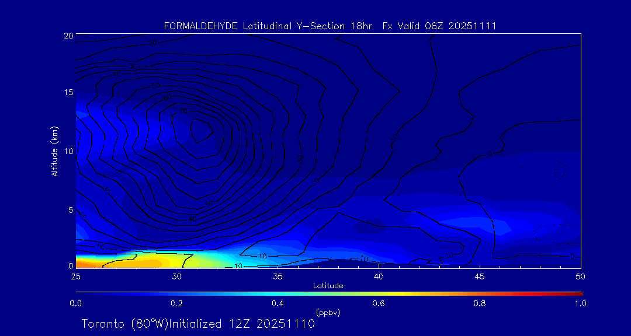The width and height of the screenshot is (631, 336).
Task: Click the '(ppbv)' units label below colorbar
Action: coord(328,313)
